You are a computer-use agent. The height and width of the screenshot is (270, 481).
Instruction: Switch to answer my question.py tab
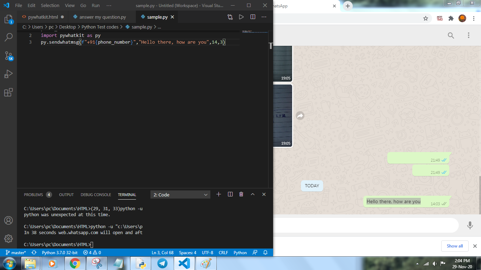point(103,17)
